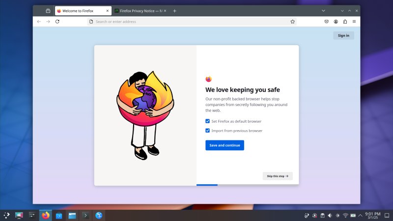Click the page icon in the address bar
Image resolution: width=393 pixels, height=221 pixels.
[91, 22]
